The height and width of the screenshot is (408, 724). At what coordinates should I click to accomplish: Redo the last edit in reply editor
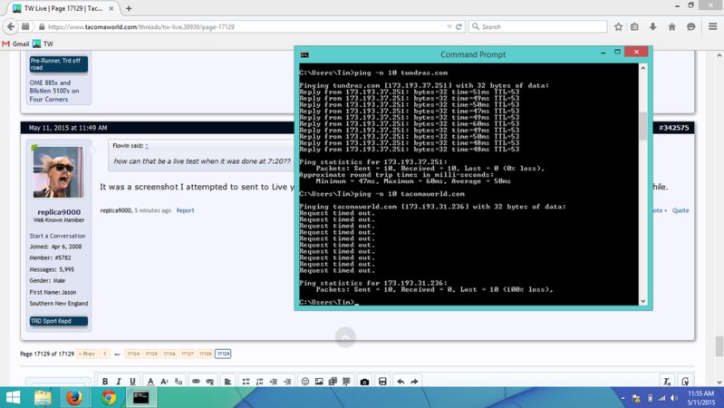[x=414, y=381]
